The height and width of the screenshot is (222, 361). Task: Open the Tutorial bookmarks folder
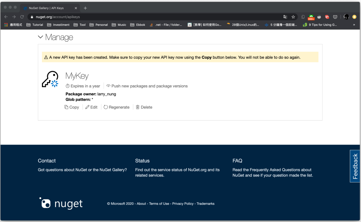tap(35, 25)
